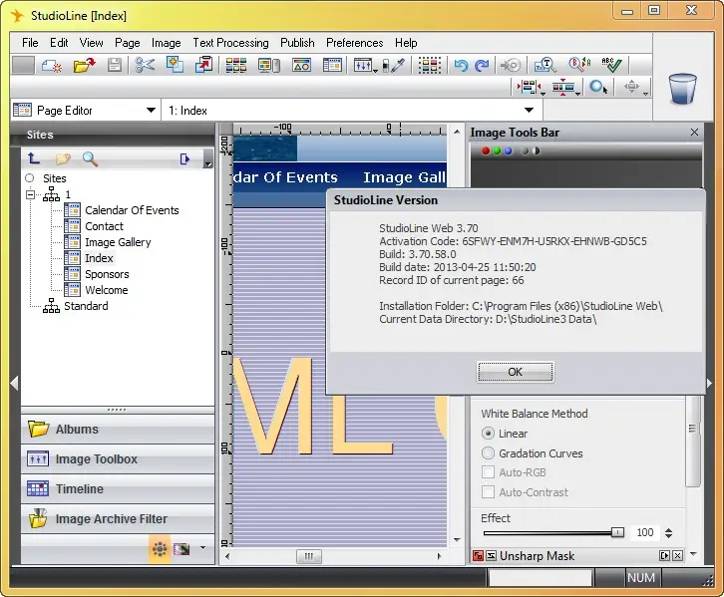
Task: Select Calendar Of Events in site tree
Action: pos(132,210)
